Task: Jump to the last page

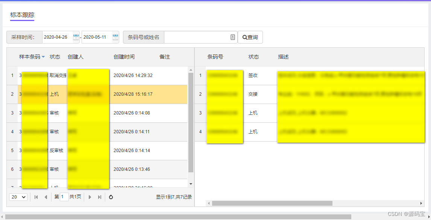Action: (x=99, y=197)
